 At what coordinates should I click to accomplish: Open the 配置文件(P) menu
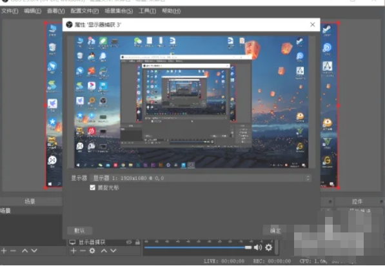(x=84, y=11)
